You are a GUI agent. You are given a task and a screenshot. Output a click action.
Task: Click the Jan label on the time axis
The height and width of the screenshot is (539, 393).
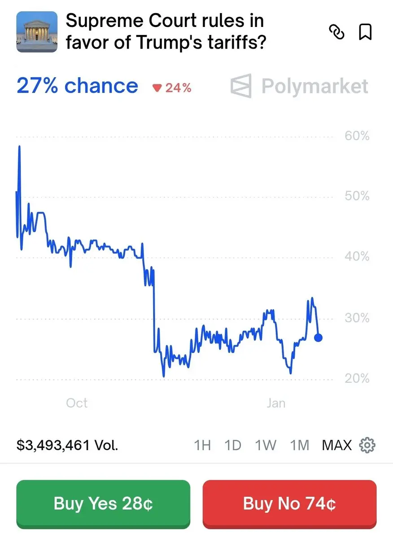click(x=276, y=403)
